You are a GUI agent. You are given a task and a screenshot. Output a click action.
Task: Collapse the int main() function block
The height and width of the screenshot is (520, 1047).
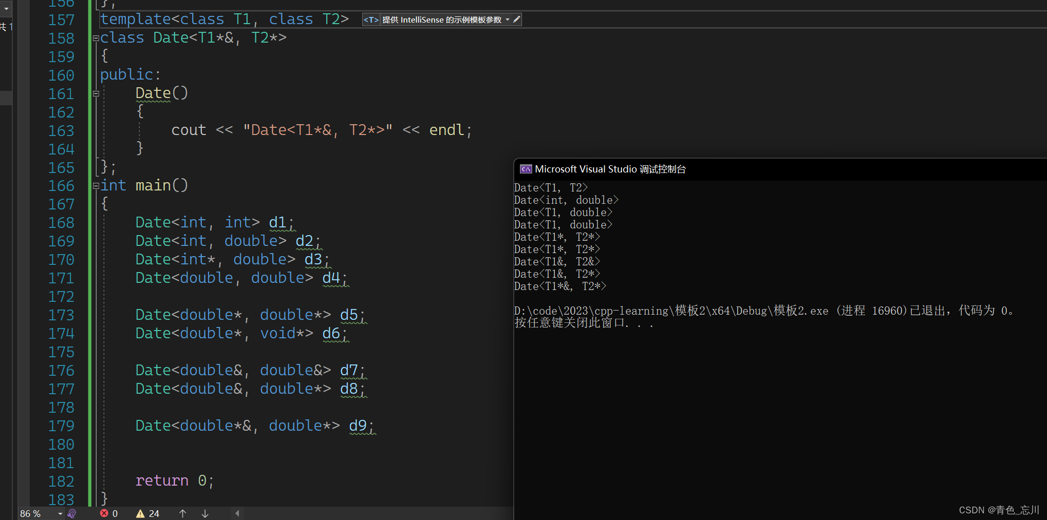96,186
